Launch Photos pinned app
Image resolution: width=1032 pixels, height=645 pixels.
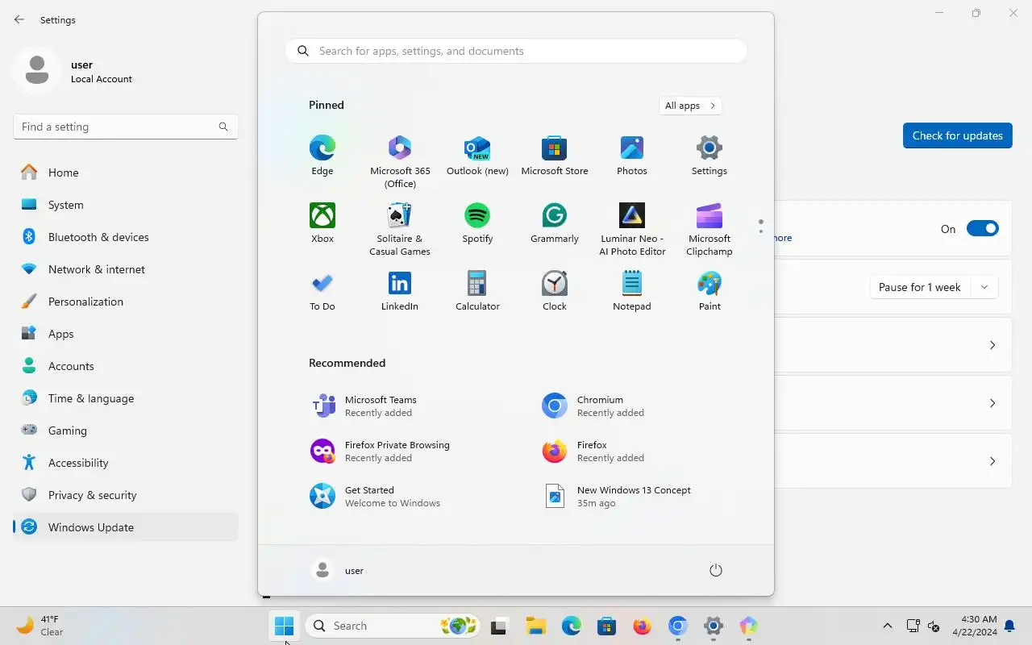pyautogui.click(x=632, y=156)
